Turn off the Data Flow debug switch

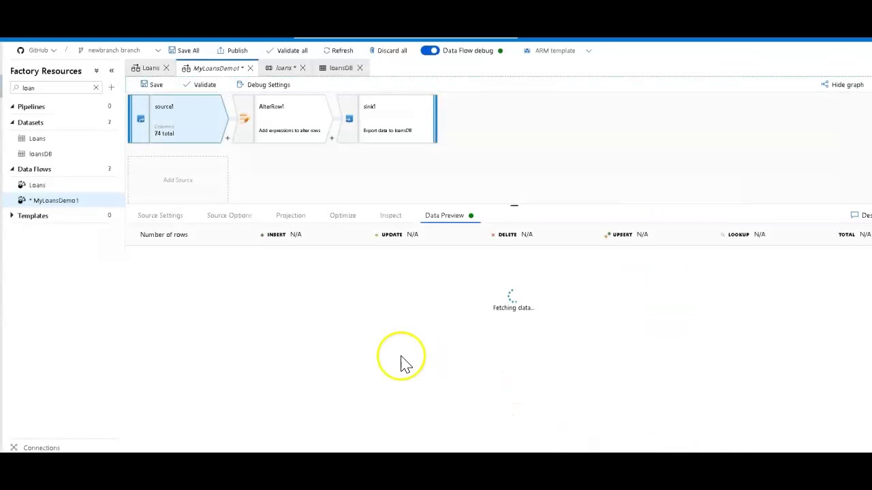430,50
